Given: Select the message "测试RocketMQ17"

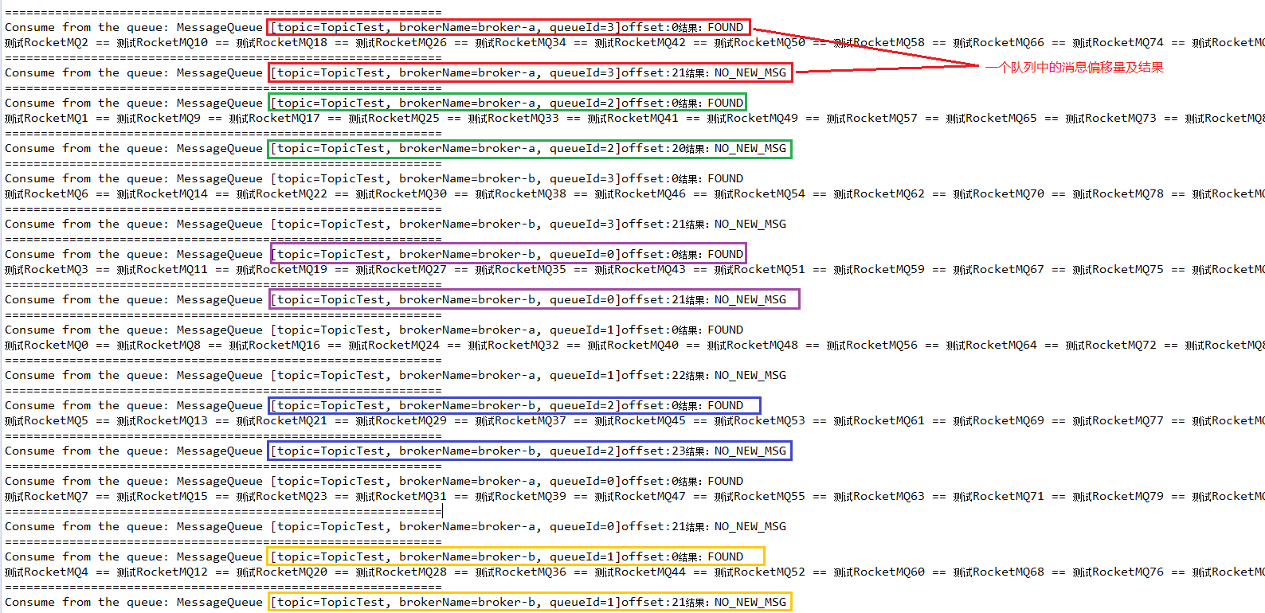Looking at the screenshot, I should point(275,118).
